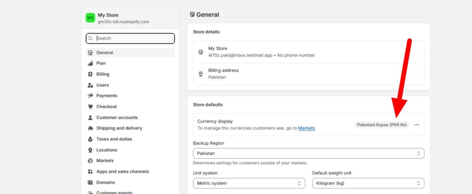472x194 pixels.
Task: Click the location icon beside Billing address
Action: pyautogui.click(x=201, y=74)
